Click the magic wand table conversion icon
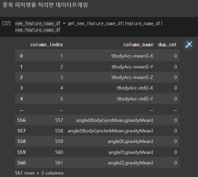This screenshot has width=198, height=177. [188, 45]
